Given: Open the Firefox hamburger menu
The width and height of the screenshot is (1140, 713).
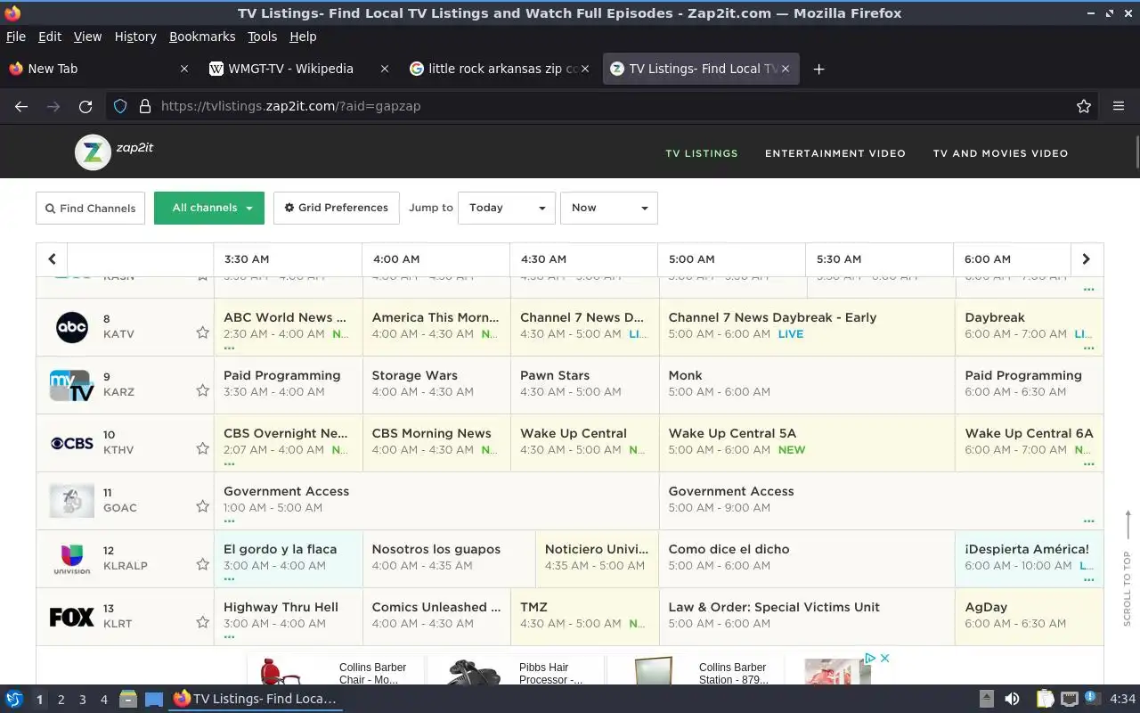Looking at the screenshot, I should coord(1119,106).
